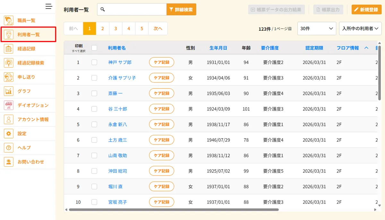Check the checkbox for 斎藤 一

click(x=94, y=93)
